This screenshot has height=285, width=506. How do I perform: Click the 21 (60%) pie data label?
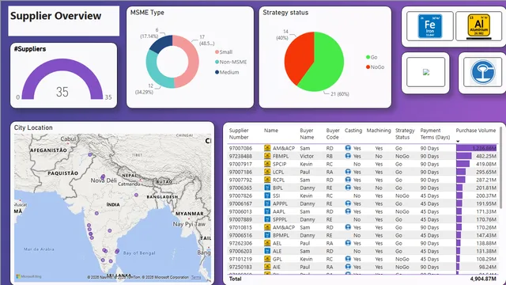coord(340,94)
